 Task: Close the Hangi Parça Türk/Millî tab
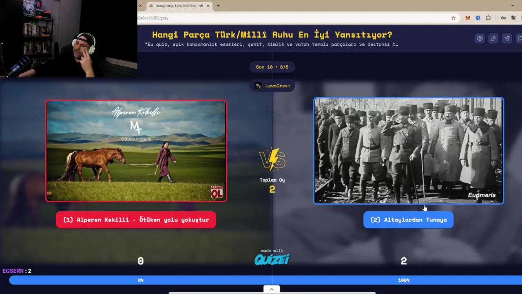pos(208,6)
